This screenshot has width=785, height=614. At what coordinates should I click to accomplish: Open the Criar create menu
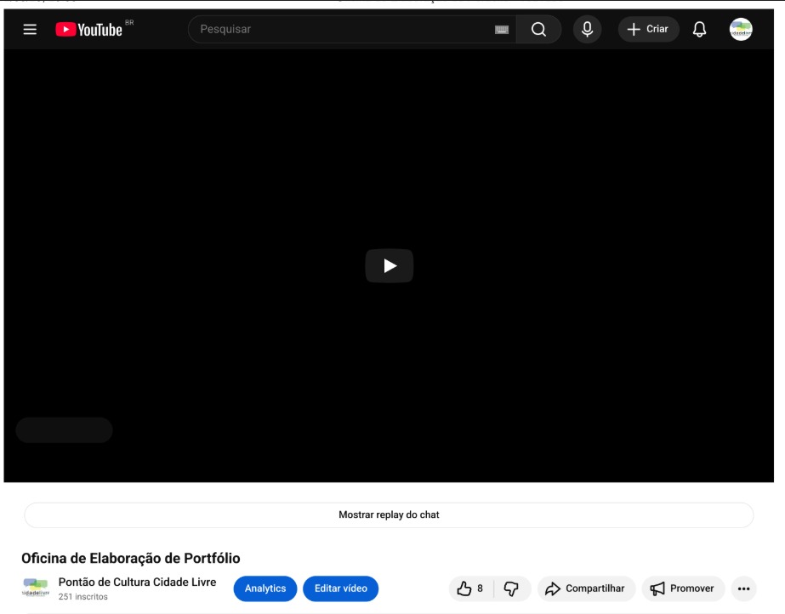[648, 30]
